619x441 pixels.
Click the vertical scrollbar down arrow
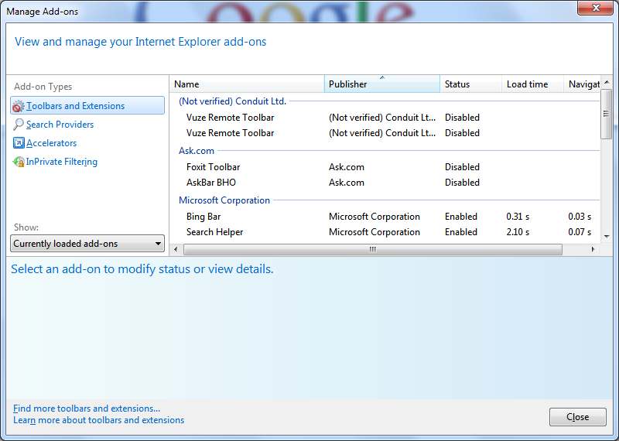coord(607,237)
